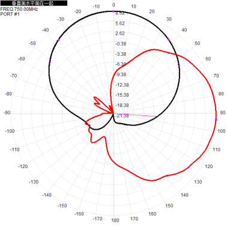Select the -40 degree angle label
The width and height of the screenshot is (227, 227).
click(45, 30)
